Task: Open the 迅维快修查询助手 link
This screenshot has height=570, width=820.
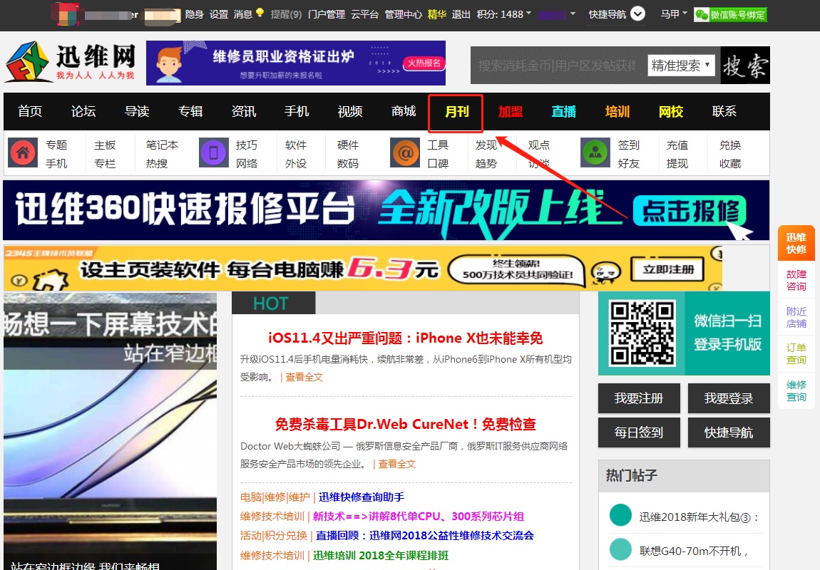Action: 362,497
